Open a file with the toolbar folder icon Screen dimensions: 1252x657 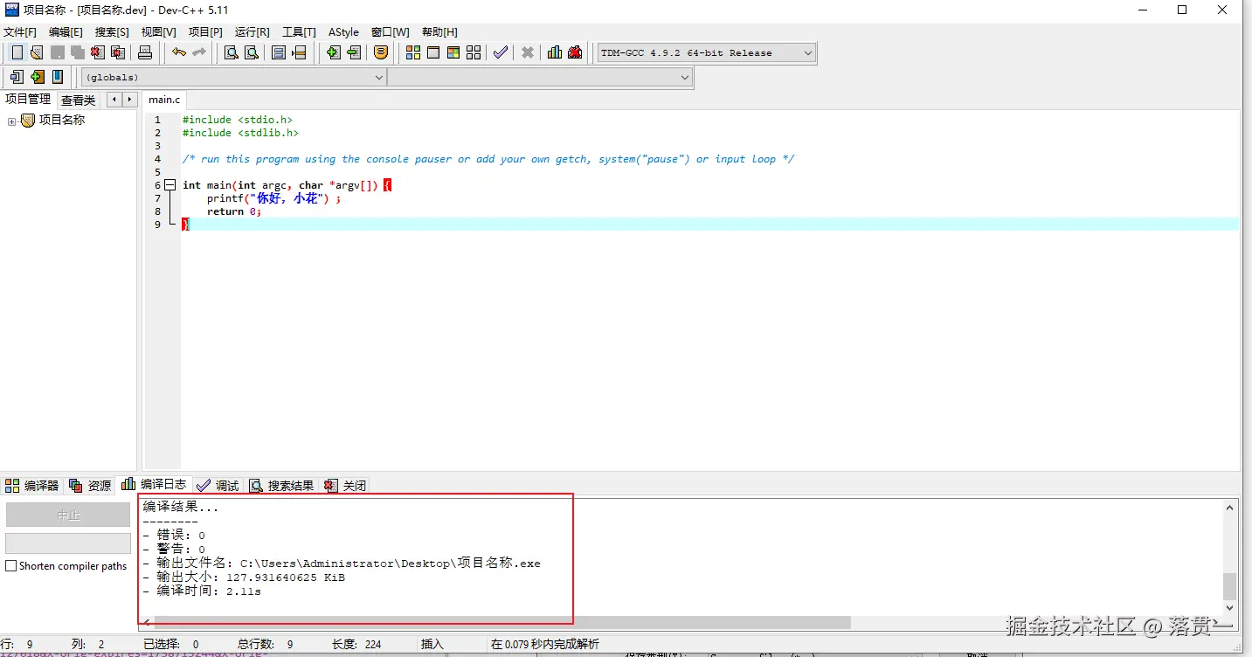pos(37,52)
